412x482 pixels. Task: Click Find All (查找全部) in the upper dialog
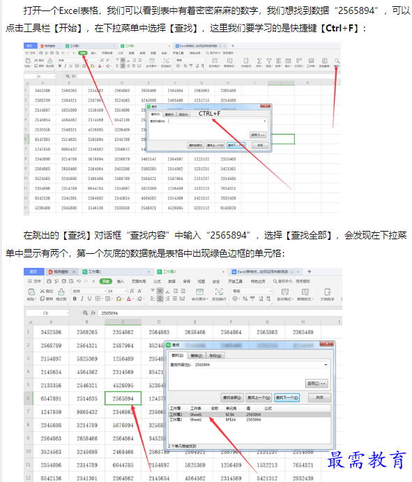pyautogui.click(x=195, y=145)
